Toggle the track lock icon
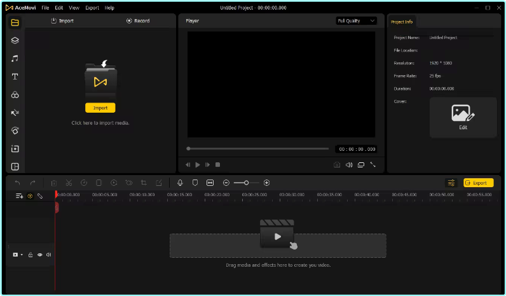 31,255
